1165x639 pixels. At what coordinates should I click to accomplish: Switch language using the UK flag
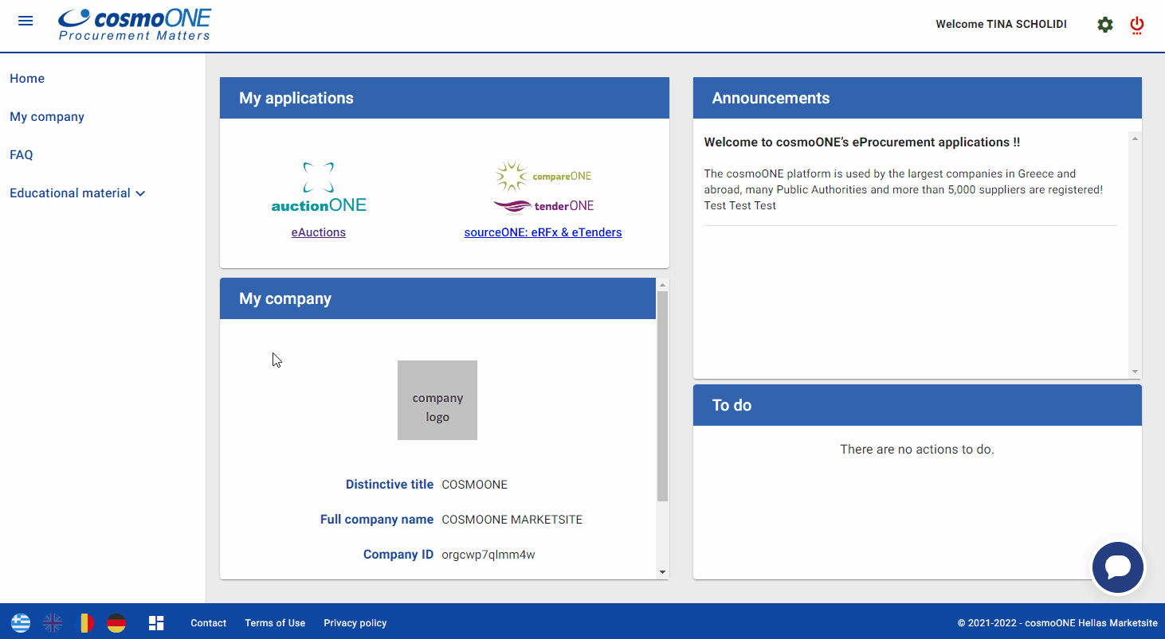tap(53, 623)
